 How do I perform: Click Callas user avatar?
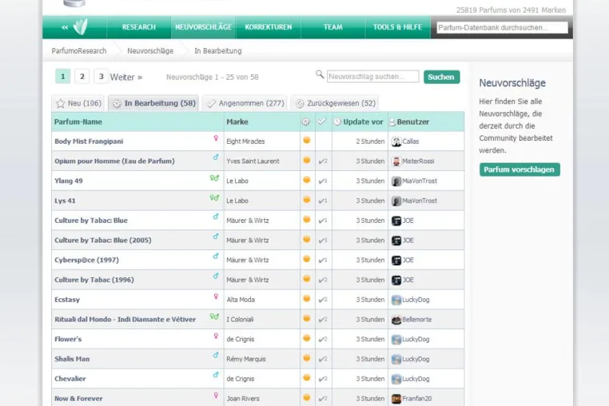click(x=396, y=141)
